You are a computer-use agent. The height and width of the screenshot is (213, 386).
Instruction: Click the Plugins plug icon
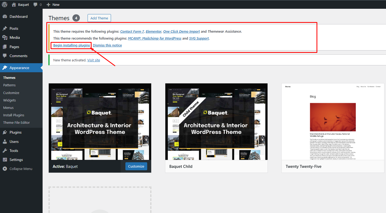[5, 132]
